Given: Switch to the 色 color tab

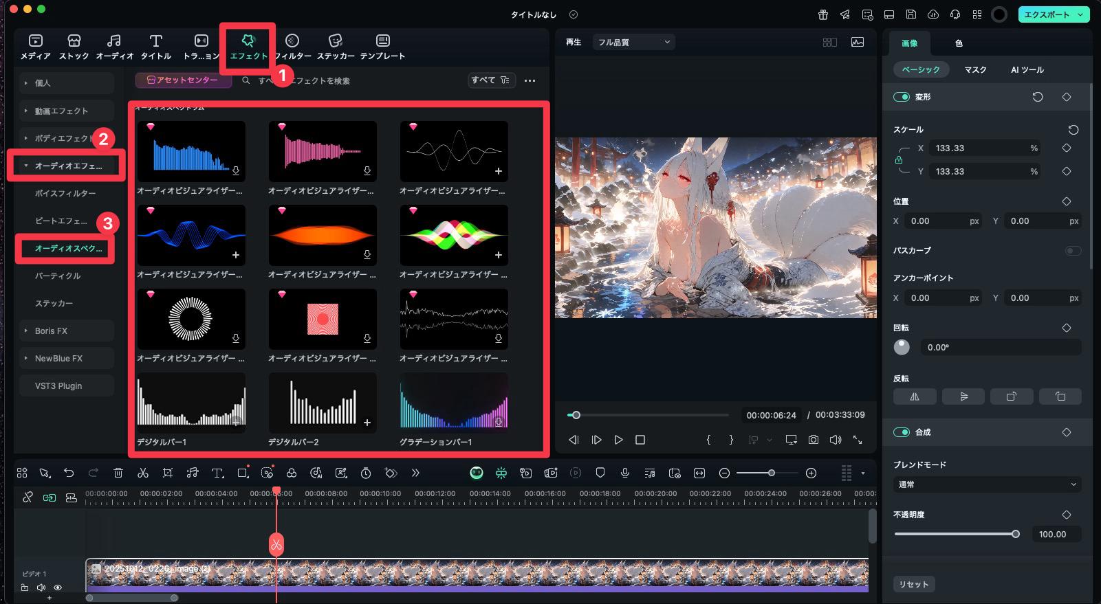Looking at the screenshot, I should [959, 43].
